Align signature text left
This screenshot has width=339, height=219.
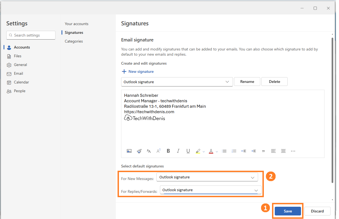273,151
